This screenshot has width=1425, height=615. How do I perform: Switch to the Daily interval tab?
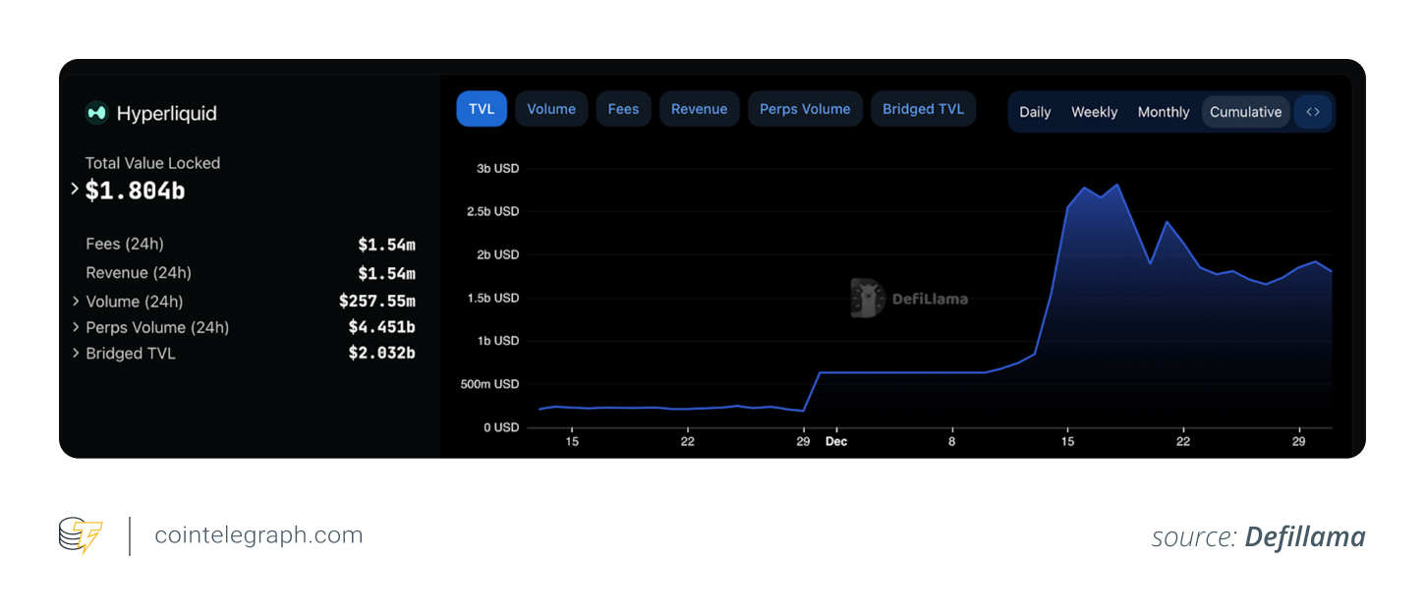(x=1035, y=112)
